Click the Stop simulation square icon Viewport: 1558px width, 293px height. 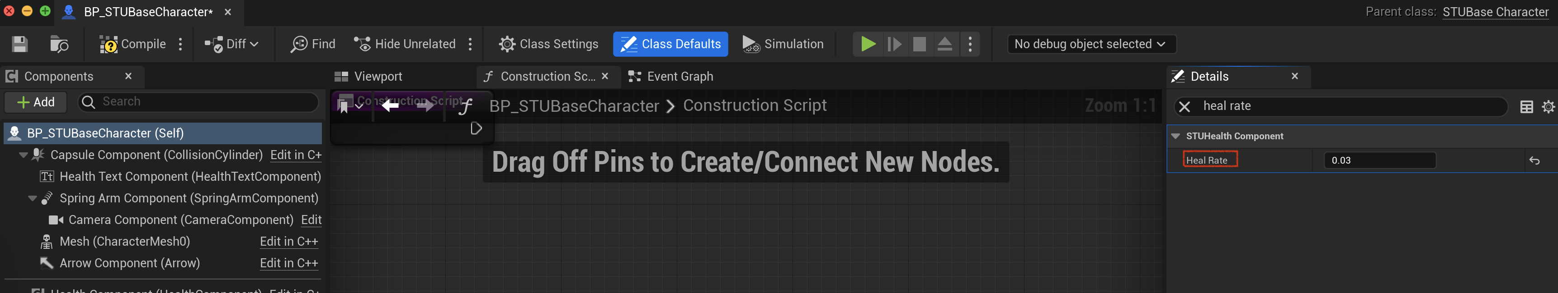[x=919, y=44]
